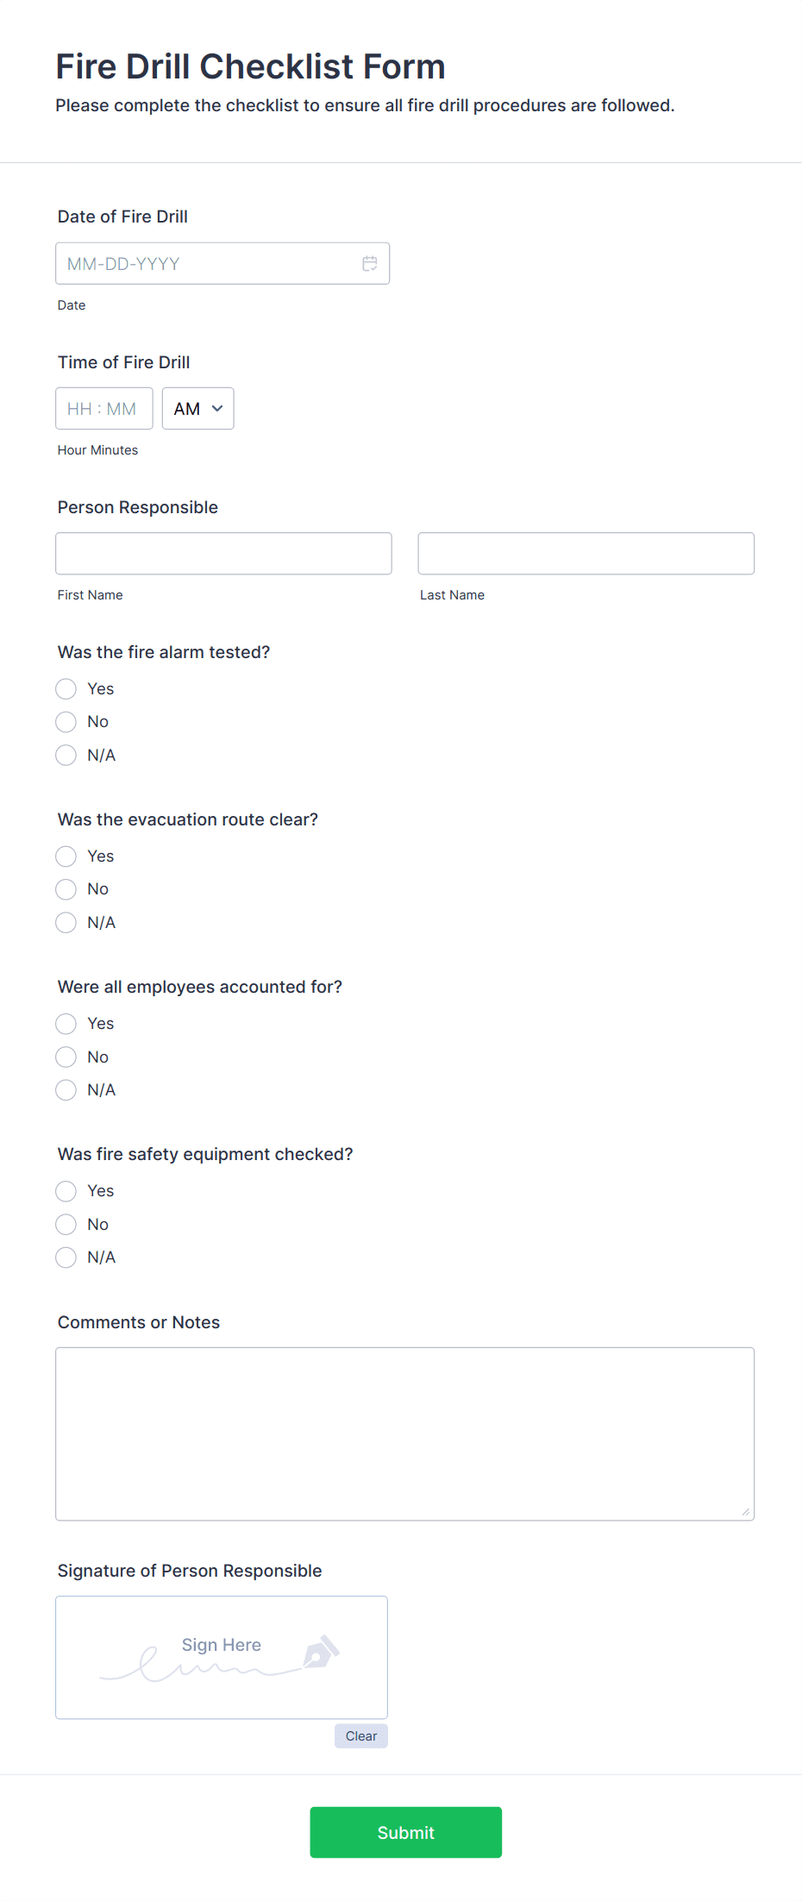Viewport: 802px width, 1901px height.
Task: Click the Submit button
Action: (405, 1832)
